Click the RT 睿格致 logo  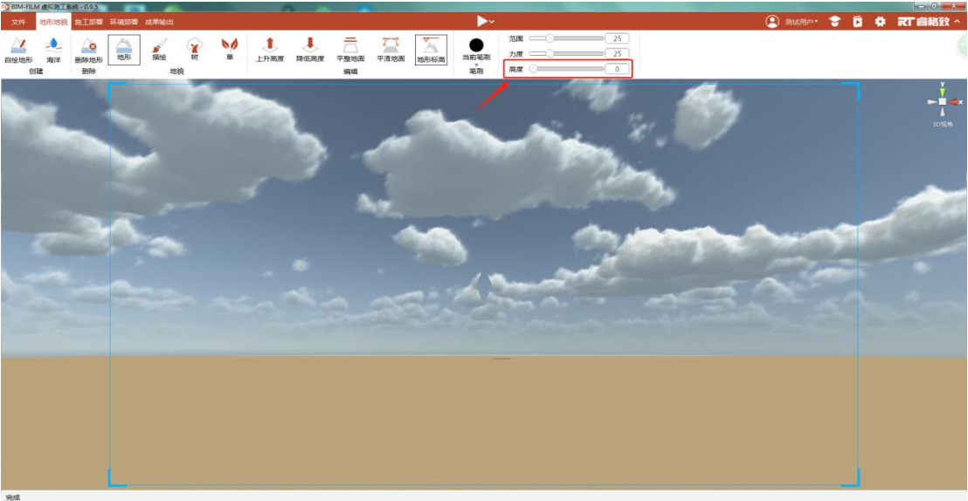click(923, 22)
